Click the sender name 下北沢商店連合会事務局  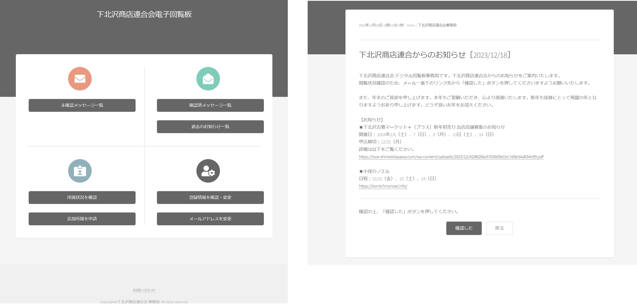pos(437,25)
